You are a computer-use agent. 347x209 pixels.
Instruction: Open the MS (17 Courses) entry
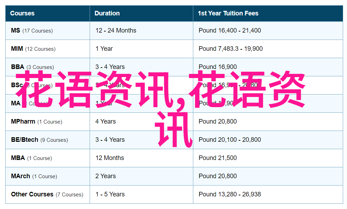point(32,30)
